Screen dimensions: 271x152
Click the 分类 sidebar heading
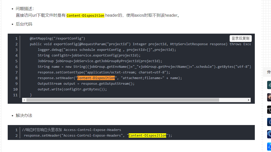coord(269,72)
